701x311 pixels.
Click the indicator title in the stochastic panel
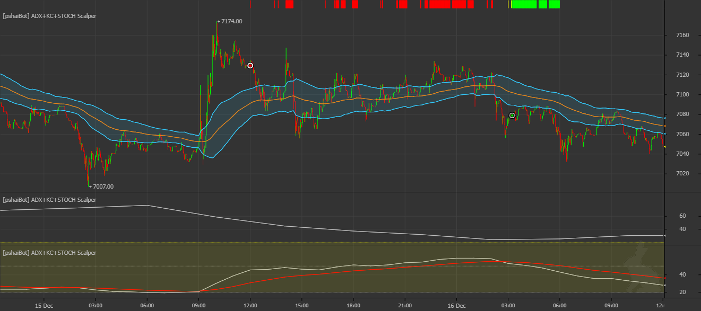click(49, 253)
